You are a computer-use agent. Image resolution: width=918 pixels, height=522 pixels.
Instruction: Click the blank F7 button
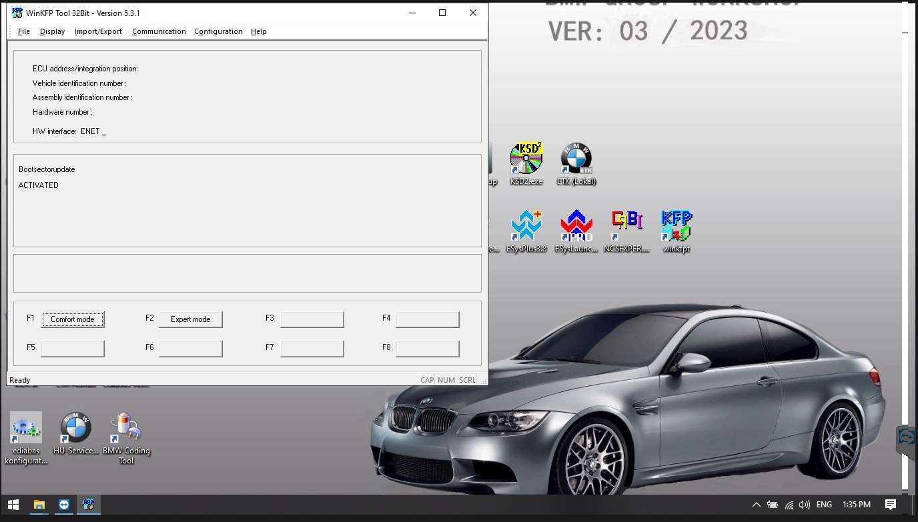pos(312,348)
